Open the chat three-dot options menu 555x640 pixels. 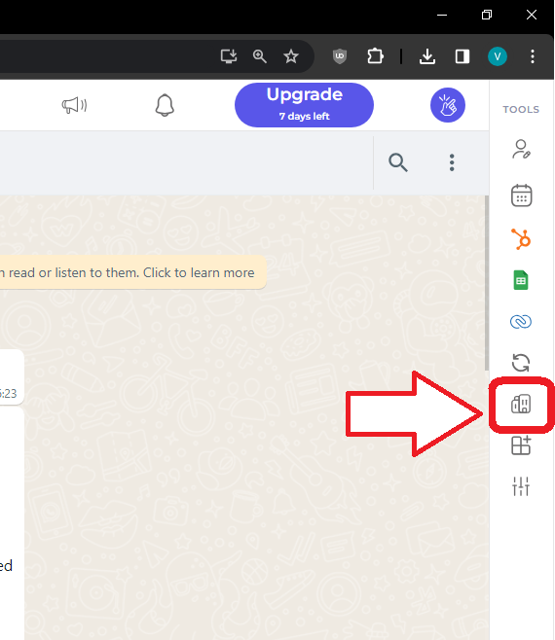pos(452,162)
